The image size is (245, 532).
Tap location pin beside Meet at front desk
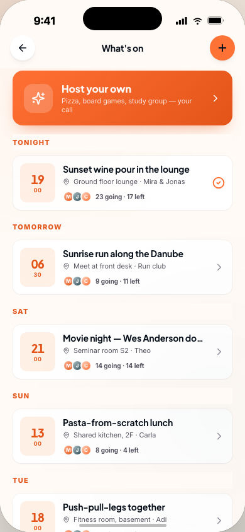(66, 267)
